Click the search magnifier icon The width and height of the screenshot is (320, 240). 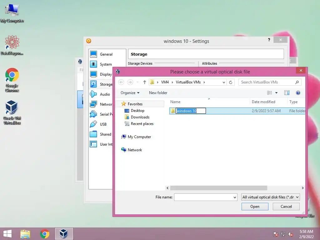(297, 82)
